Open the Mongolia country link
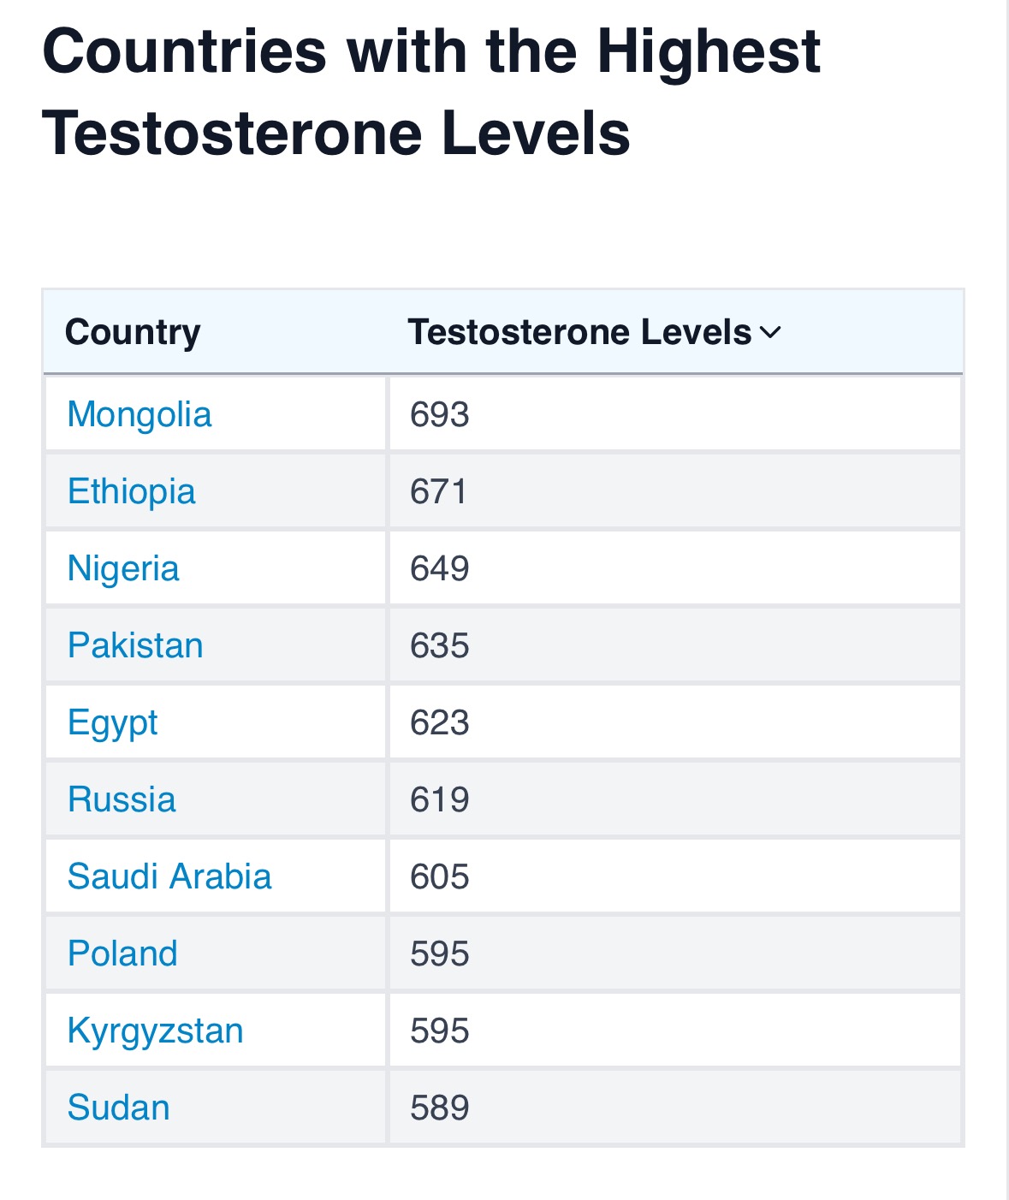The image size is (1009, 1200). click(139, 415)
